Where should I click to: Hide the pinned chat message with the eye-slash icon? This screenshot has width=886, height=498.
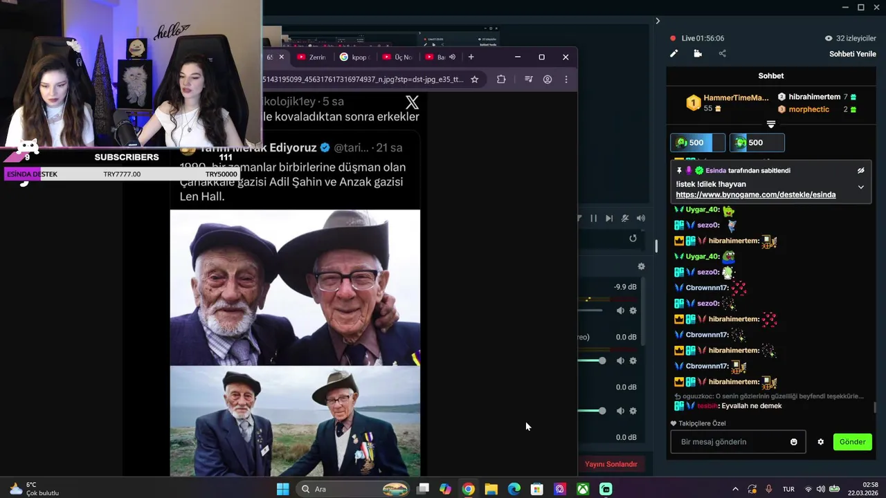(x=861, y=170)
